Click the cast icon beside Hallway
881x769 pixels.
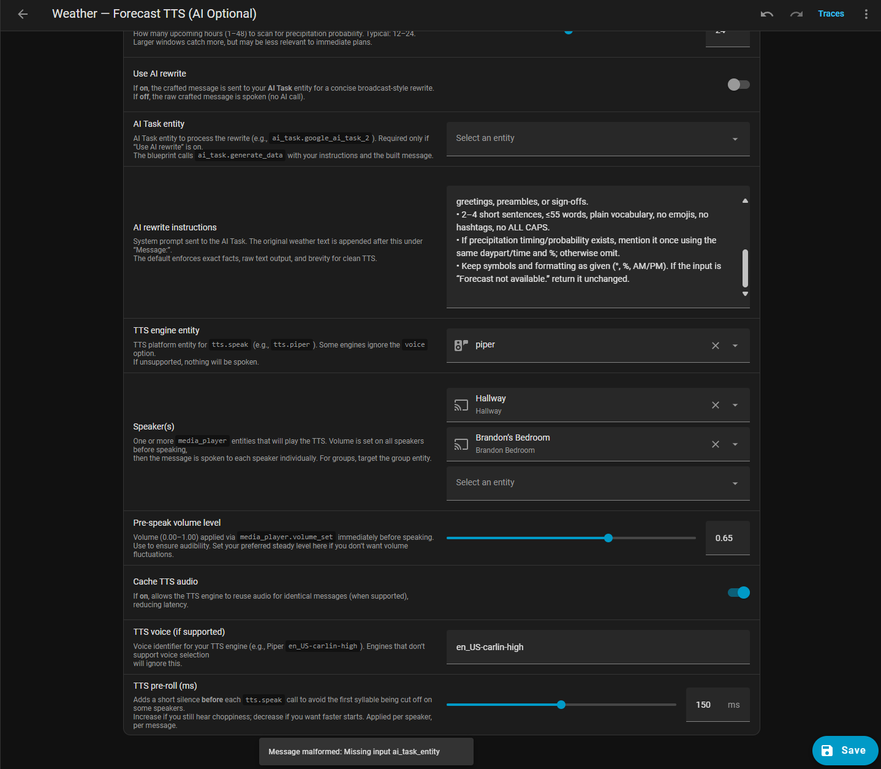(x=461, y=405)
